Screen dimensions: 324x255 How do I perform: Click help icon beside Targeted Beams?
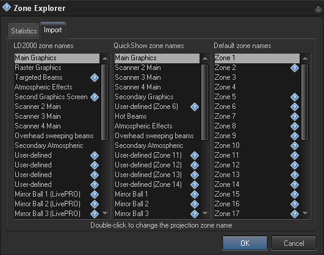[95, 78]
